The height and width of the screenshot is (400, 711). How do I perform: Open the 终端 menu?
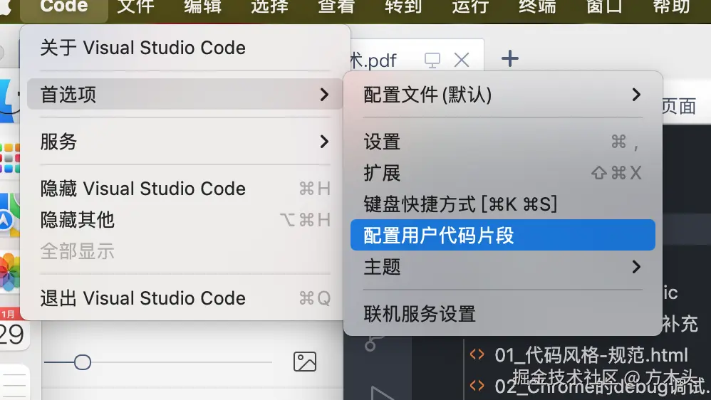coord(538,6)
